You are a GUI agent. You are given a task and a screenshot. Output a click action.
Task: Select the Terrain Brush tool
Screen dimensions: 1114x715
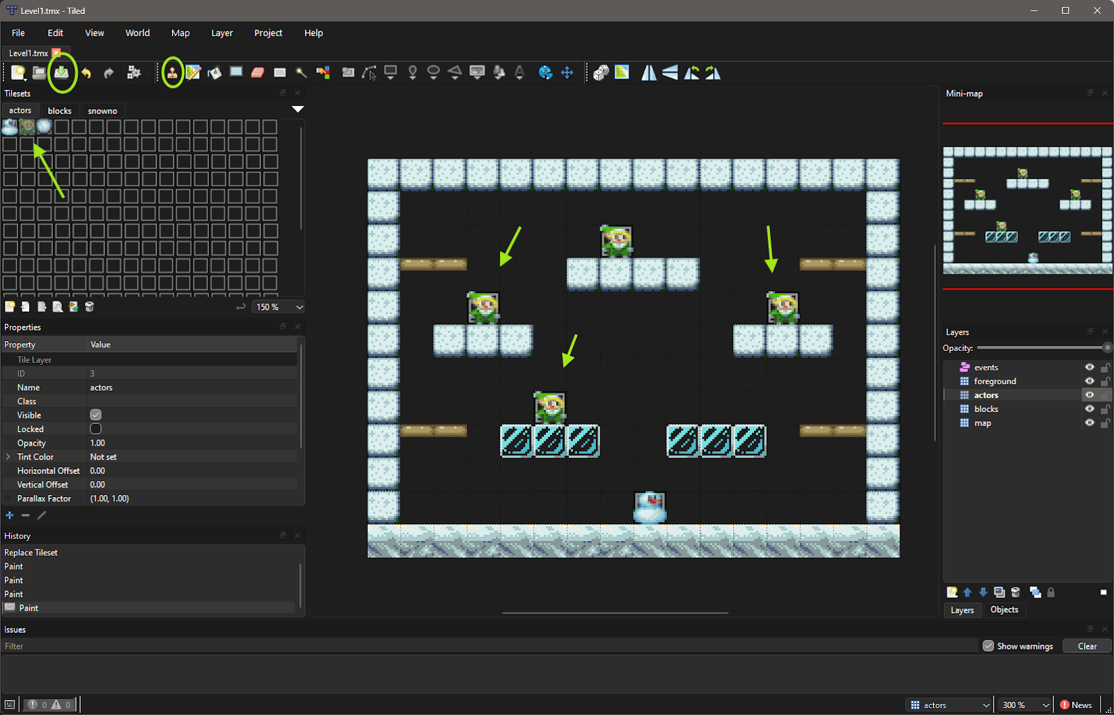pyautogui.click(x=193, y=72)
